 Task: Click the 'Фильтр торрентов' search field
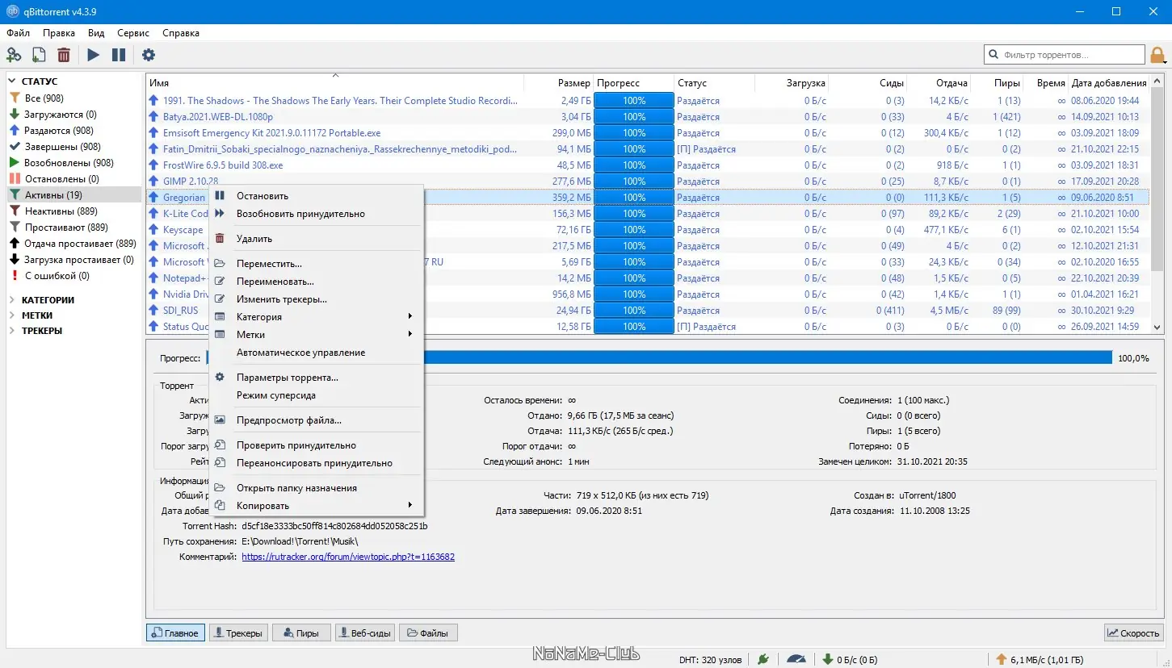click(x=1070, y=55)
